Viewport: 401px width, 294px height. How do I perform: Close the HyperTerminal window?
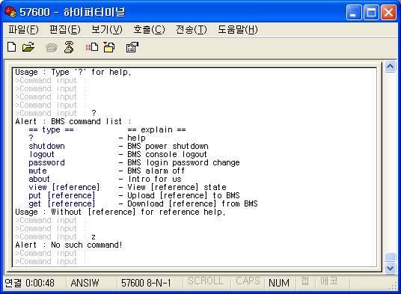[x=389, y=12]
